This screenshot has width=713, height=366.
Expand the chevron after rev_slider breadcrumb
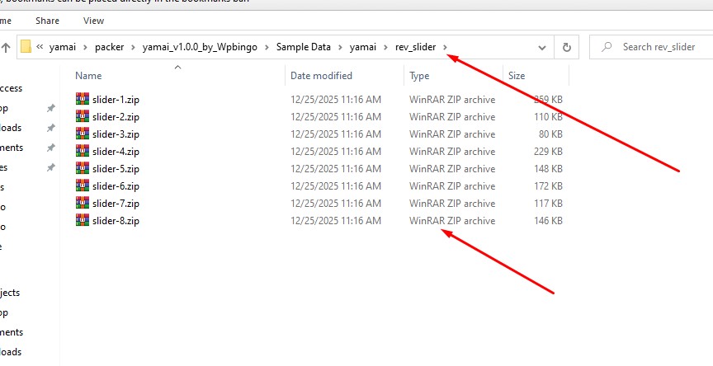pos(445,47)
